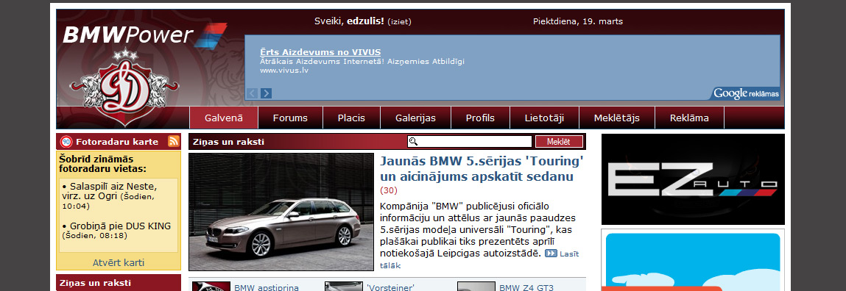Open the RSS feed icon
This screenshot has width=846, height=291.
pyautogui.click(x=174, y=142)
